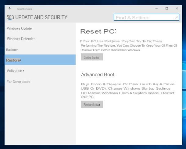Click the search magnifier icon

click(x=176, y=17)
